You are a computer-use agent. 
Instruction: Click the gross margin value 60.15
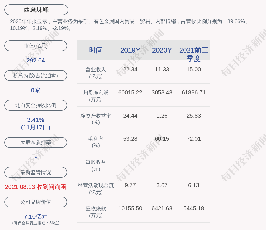coord(162,139)
